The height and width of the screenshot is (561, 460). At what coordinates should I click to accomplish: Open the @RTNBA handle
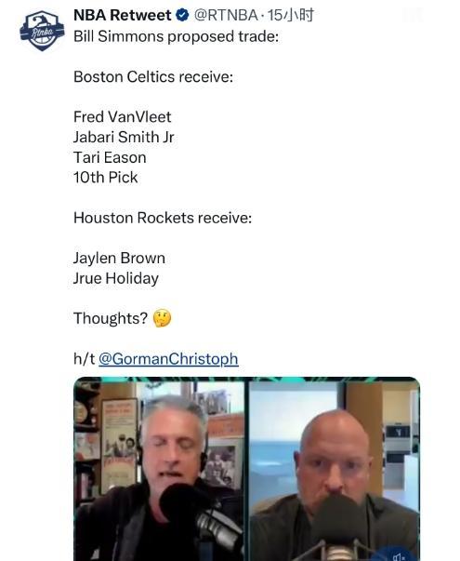(226, 16)
